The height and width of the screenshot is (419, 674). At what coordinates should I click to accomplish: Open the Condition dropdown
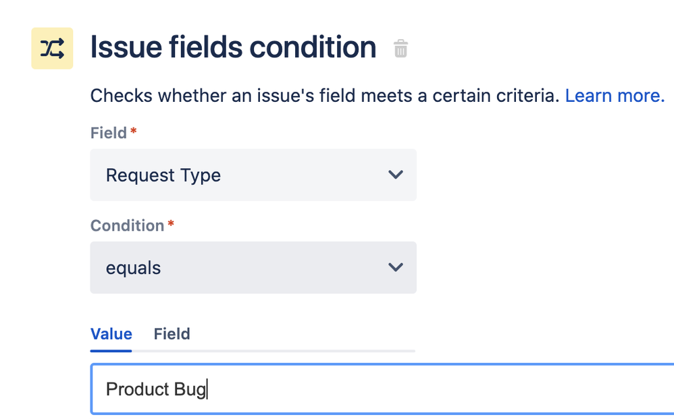[x=253, y=268]
